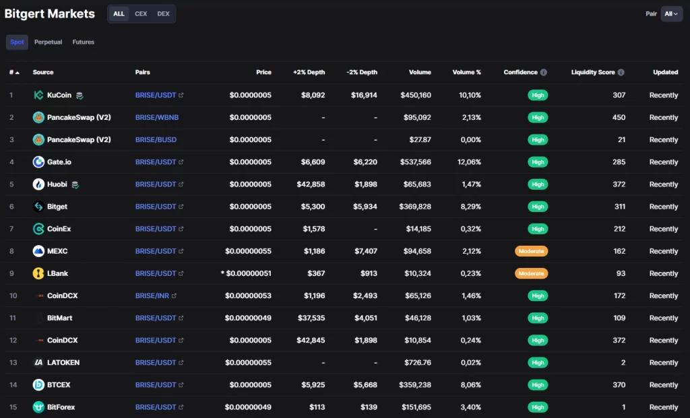Open the BRISE/USDT link in the CoinEx row
The image size is (690, 418).
(156, 229)
